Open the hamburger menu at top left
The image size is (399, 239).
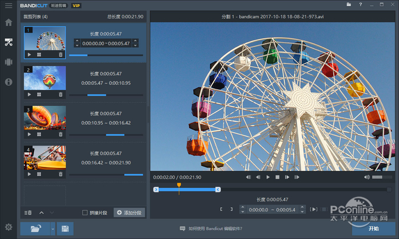[x=8, y=5]
